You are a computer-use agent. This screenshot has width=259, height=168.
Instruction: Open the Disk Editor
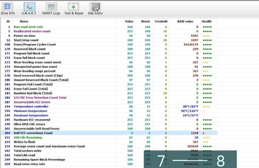[95, 8]
